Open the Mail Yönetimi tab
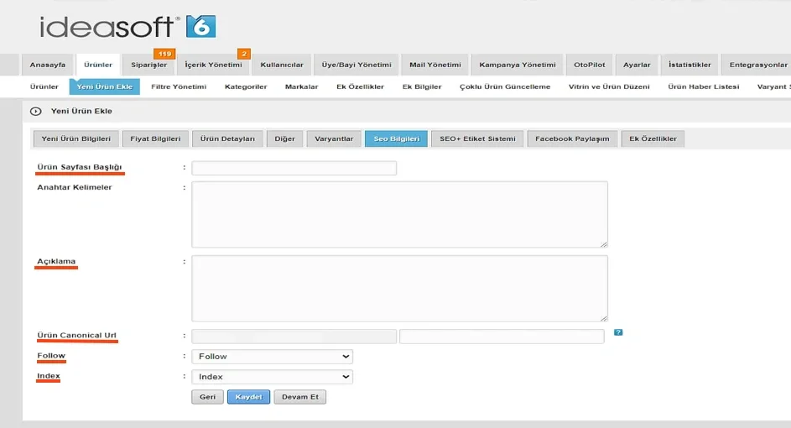Screen dimensions: 791x428 [435, 65]
